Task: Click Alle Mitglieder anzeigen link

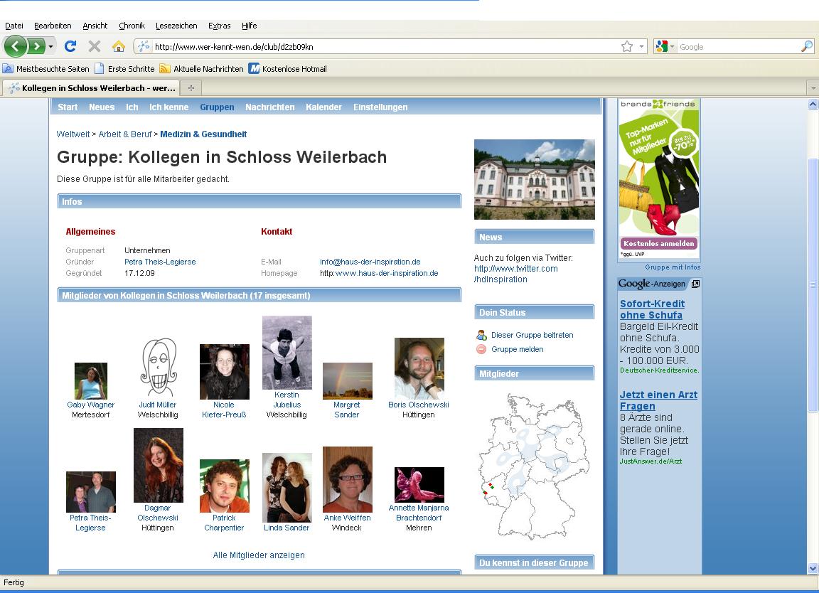Action: [259, 555]
